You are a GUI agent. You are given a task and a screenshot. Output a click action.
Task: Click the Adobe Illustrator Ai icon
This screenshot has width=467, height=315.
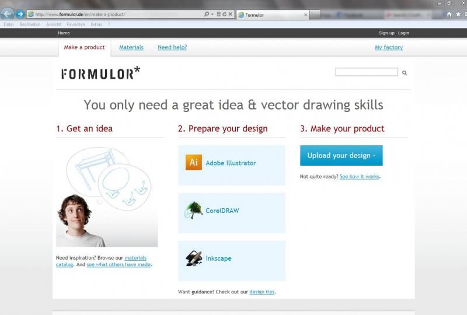tap(194, 162)
